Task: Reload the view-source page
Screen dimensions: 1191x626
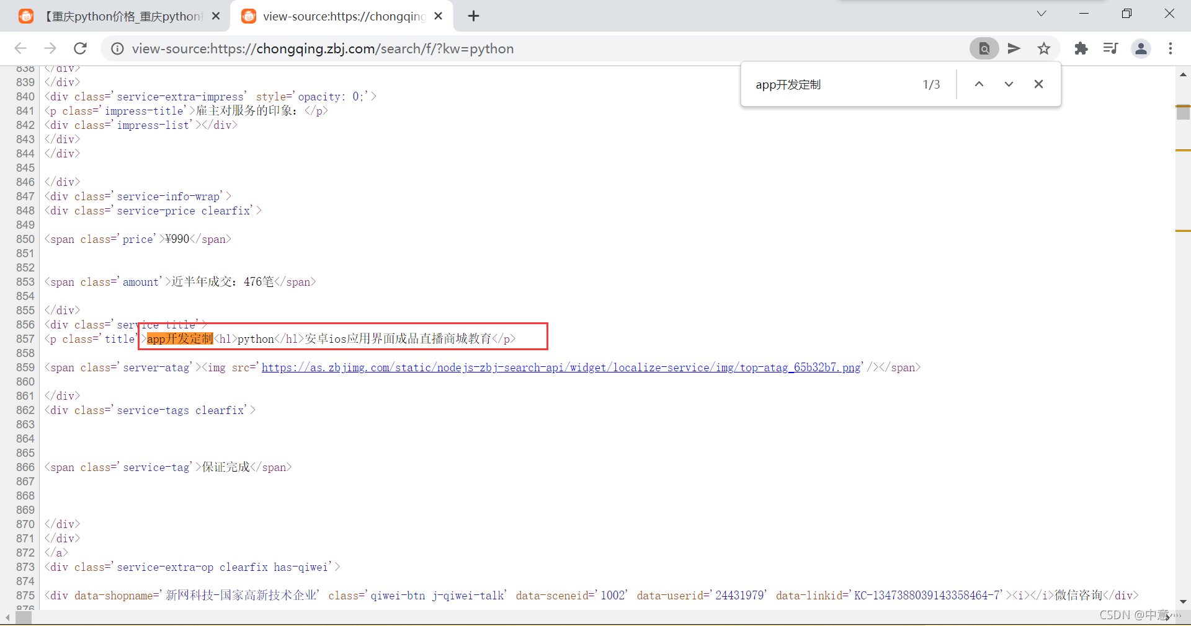Action: pos(81,48)
